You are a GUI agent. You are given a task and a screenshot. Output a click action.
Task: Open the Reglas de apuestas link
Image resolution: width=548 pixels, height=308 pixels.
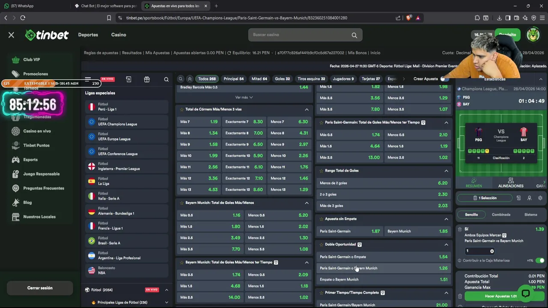[x=101, y=53]
